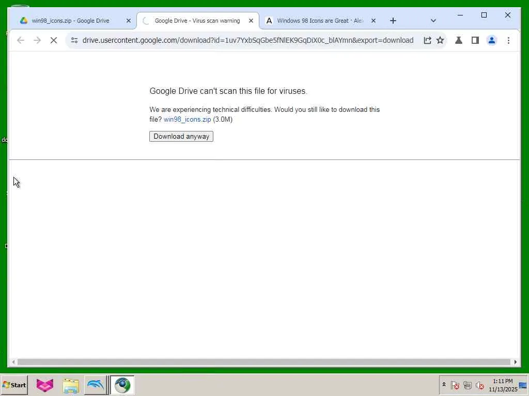The width and height of the screenshot is (529, 396).
Task: Share this page icon
Action: (427, 40)
